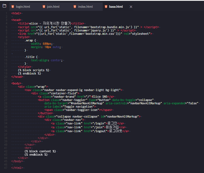Click '{% block content %}' line
The image size is (204, 173).
40,151
